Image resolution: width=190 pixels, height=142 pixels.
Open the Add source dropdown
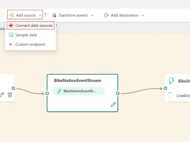point(25,15)
